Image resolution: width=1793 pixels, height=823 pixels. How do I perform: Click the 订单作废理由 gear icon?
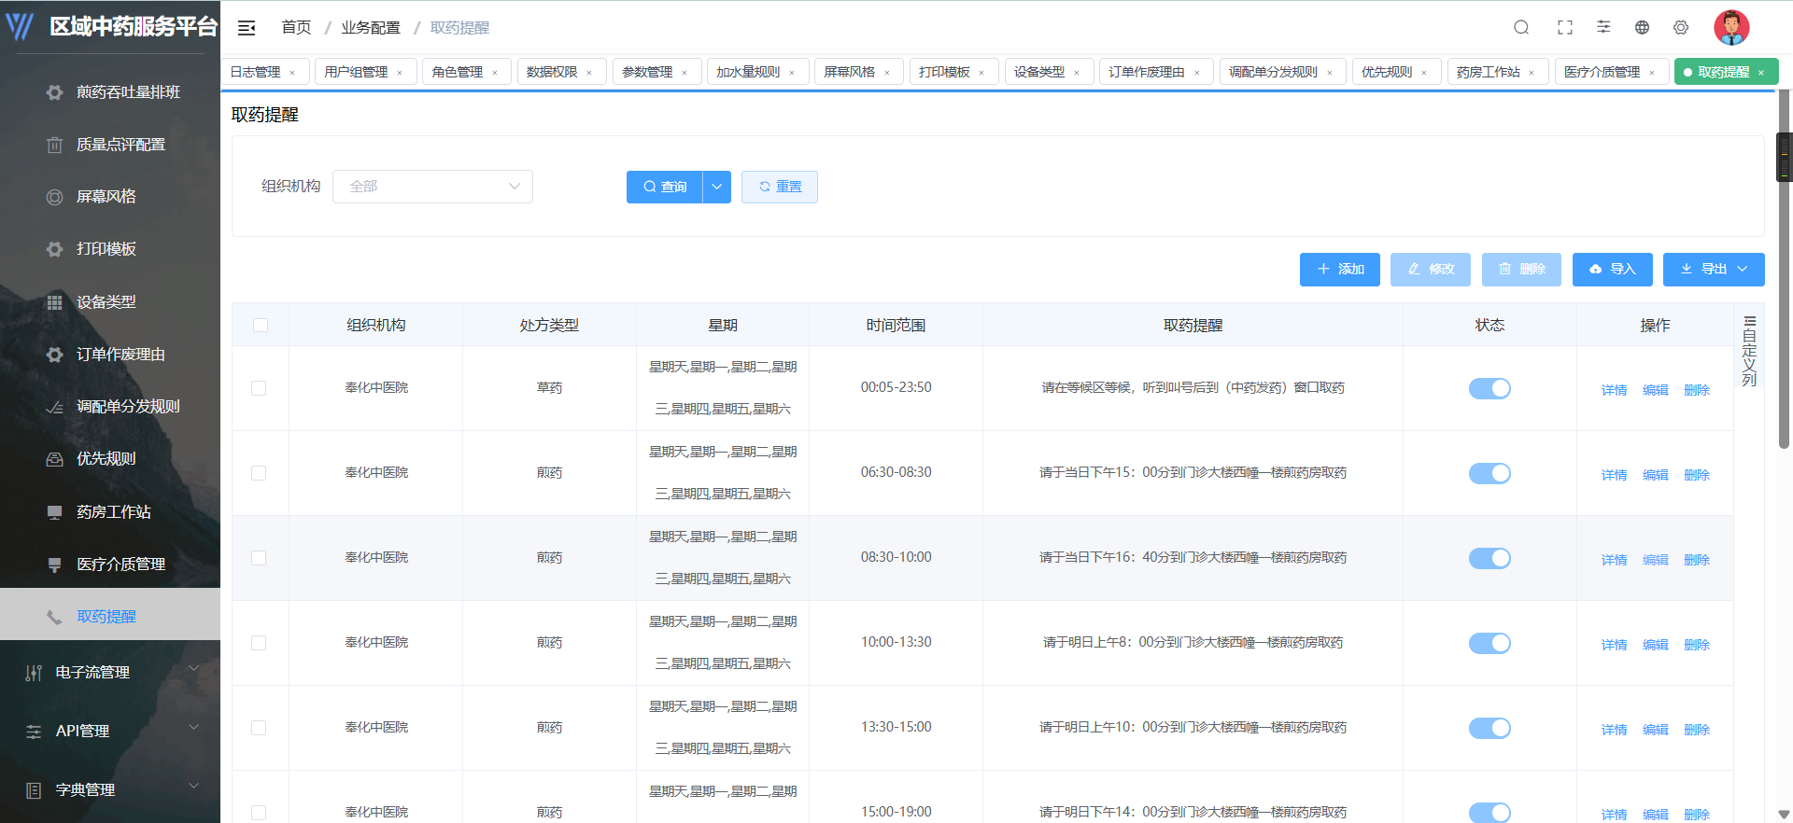[x=55, y=355]
